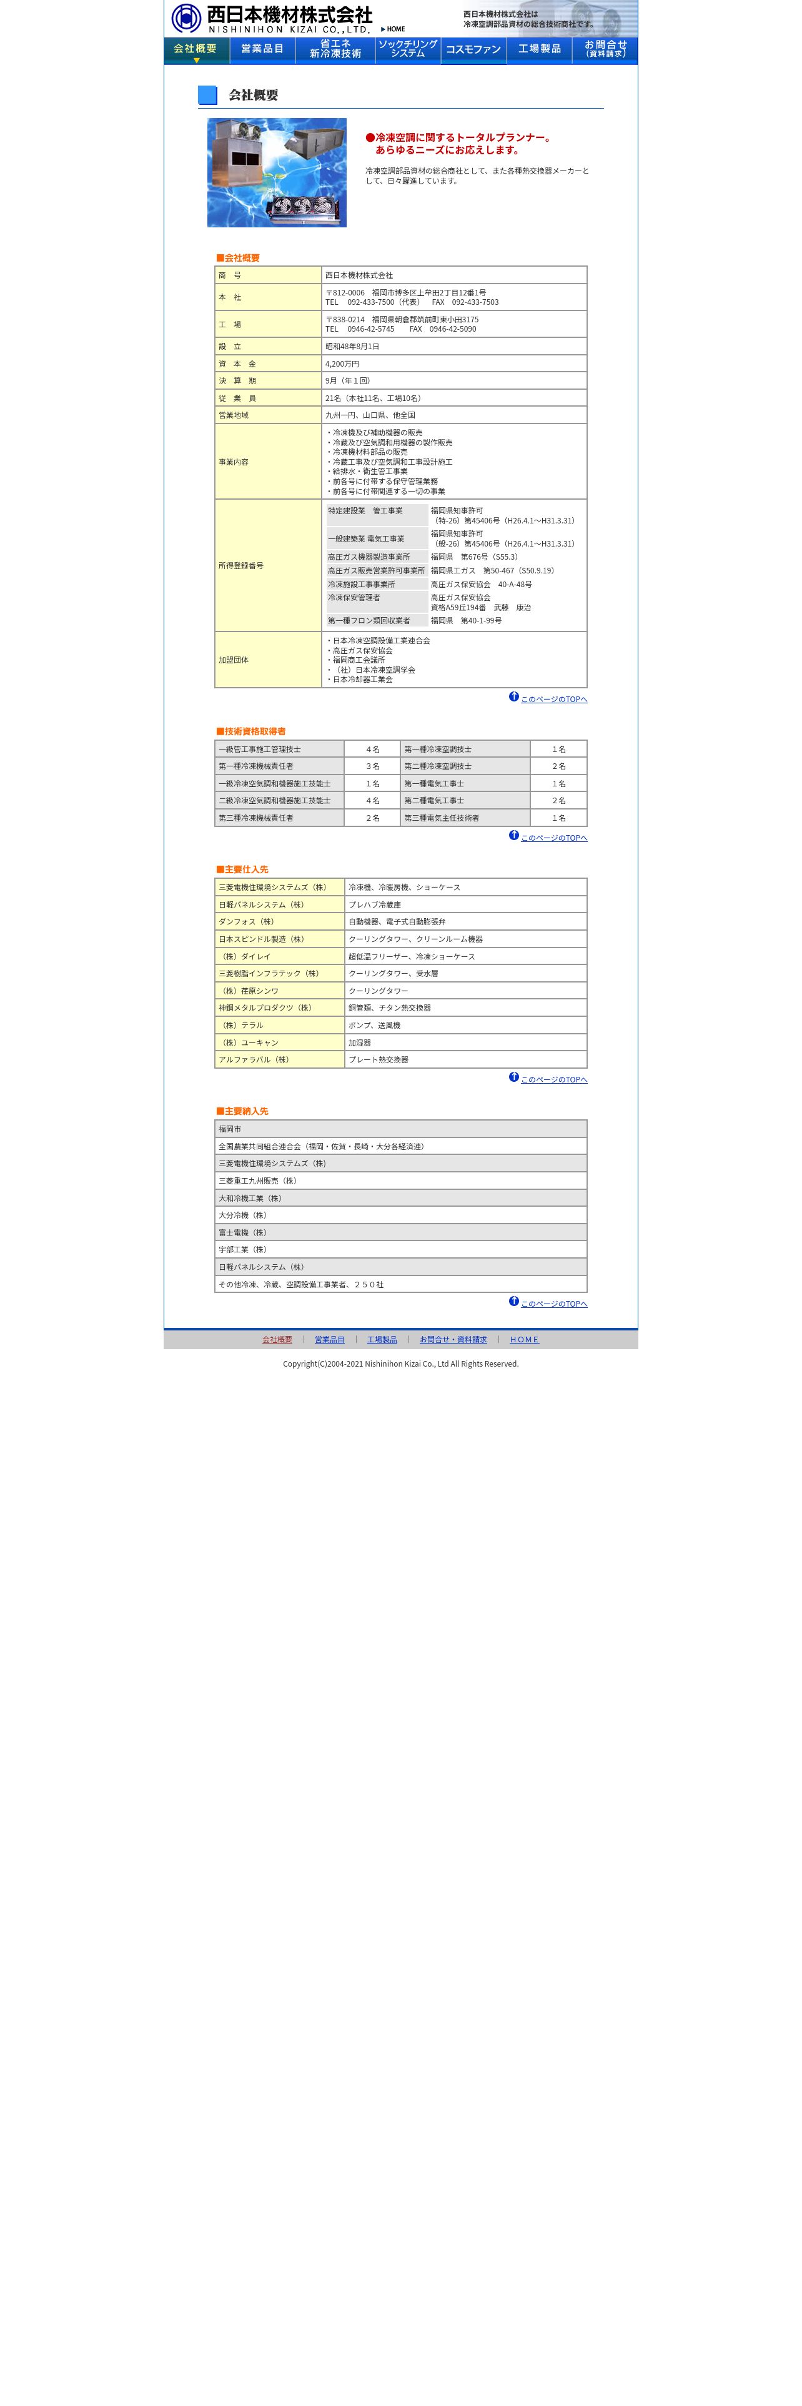Open footer お問合せ・資料請求 link
This screenshot has width=802, height=2406.
click(x=453, y=1339)
